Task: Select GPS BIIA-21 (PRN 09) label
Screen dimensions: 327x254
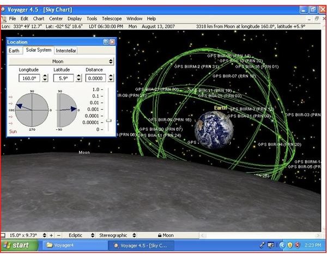Action: [x=249, y=116]
